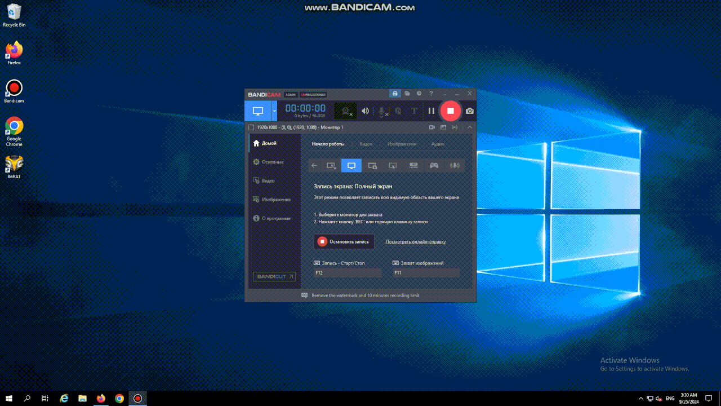721x406 pixels.
Task: Click the UNREGISTERED badge in the title bar
Action: pos(313,95)
